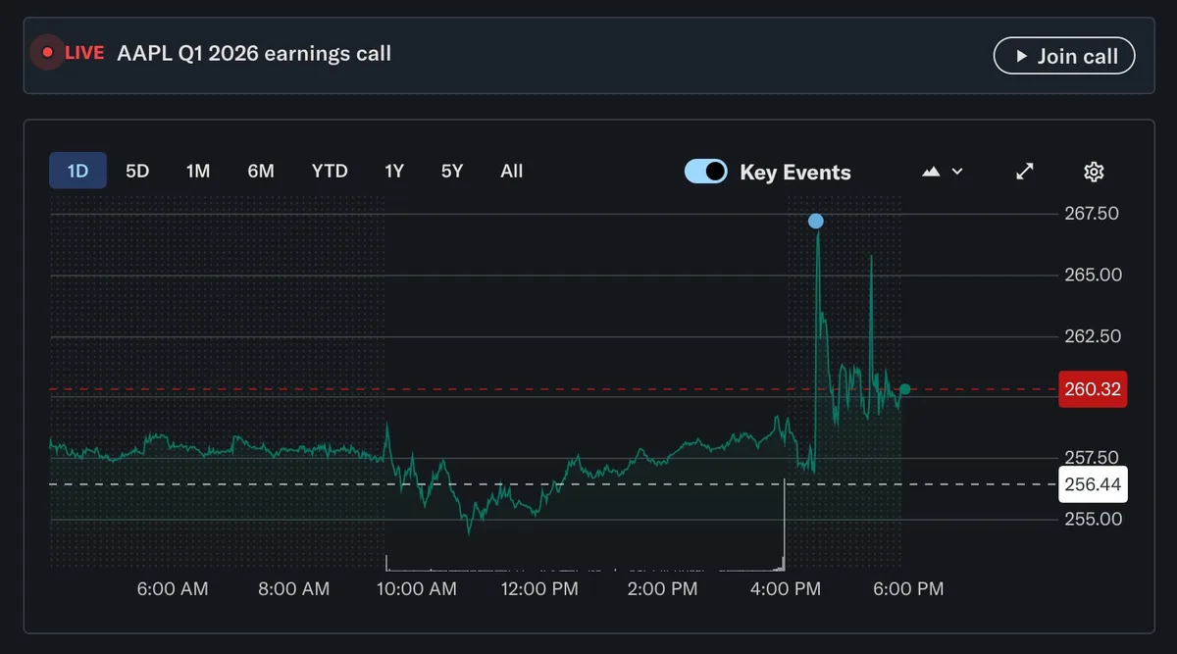The height and width of the screenshot is (654, 1177).
Task: Click the red LIVE indicator dot
Action: point(46,53)
